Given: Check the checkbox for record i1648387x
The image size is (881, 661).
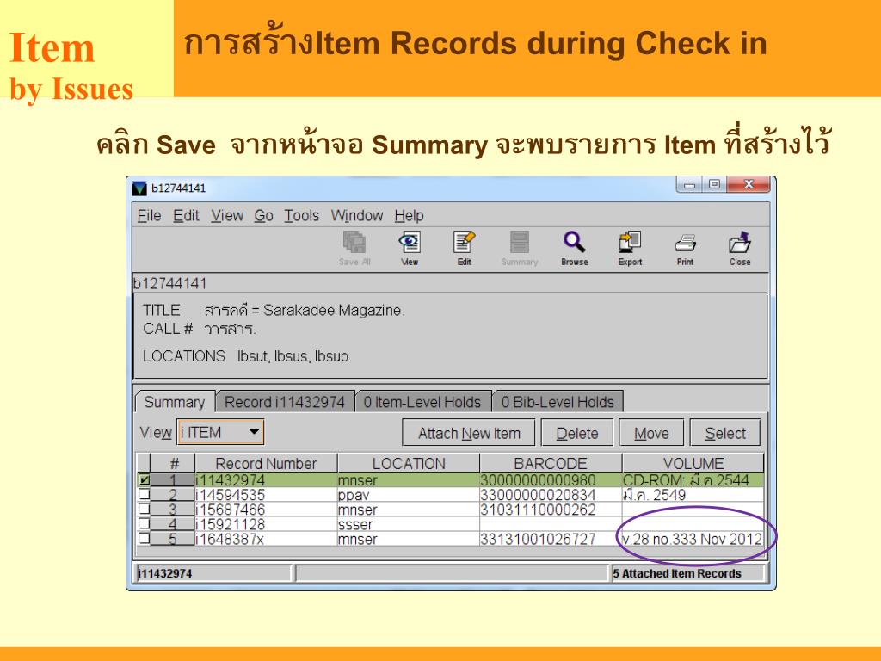Looking at the screenshot, I should (144, 538).
